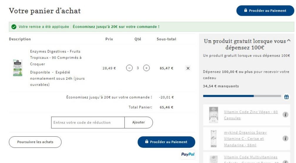The height and width of the screenshot is (163, 296).
Task: Click the PayPal payment logo
Action: pos(188,154)
